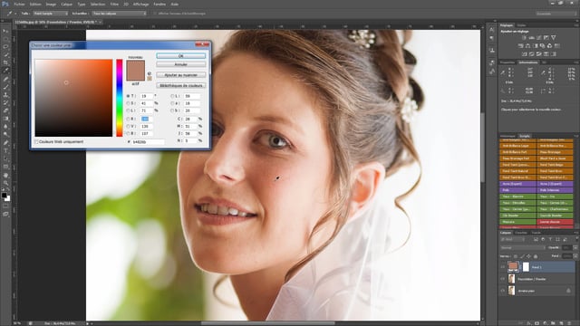Add an Invert adjustment layer

[524, 54]
